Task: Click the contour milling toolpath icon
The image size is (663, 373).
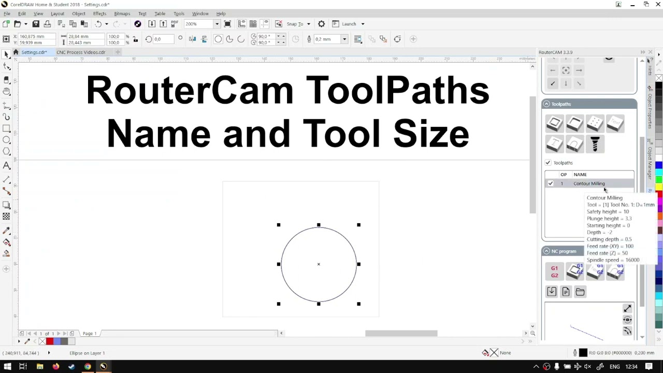Action: coord(554,123)
